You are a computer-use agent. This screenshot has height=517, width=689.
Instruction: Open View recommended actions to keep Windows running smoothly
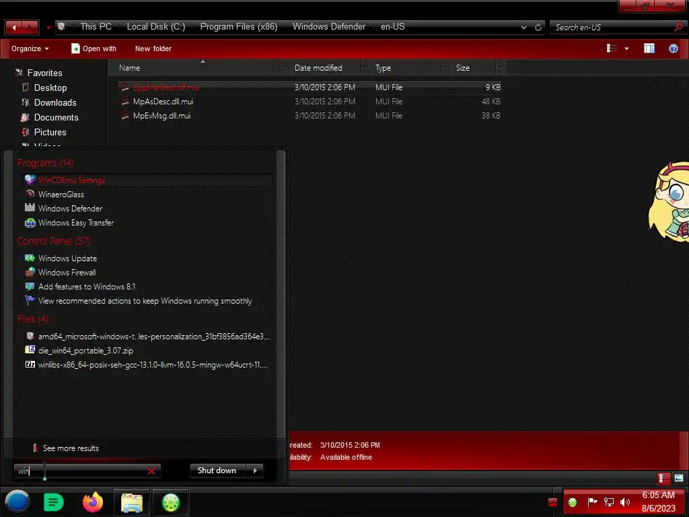click(x=147, y=301)
